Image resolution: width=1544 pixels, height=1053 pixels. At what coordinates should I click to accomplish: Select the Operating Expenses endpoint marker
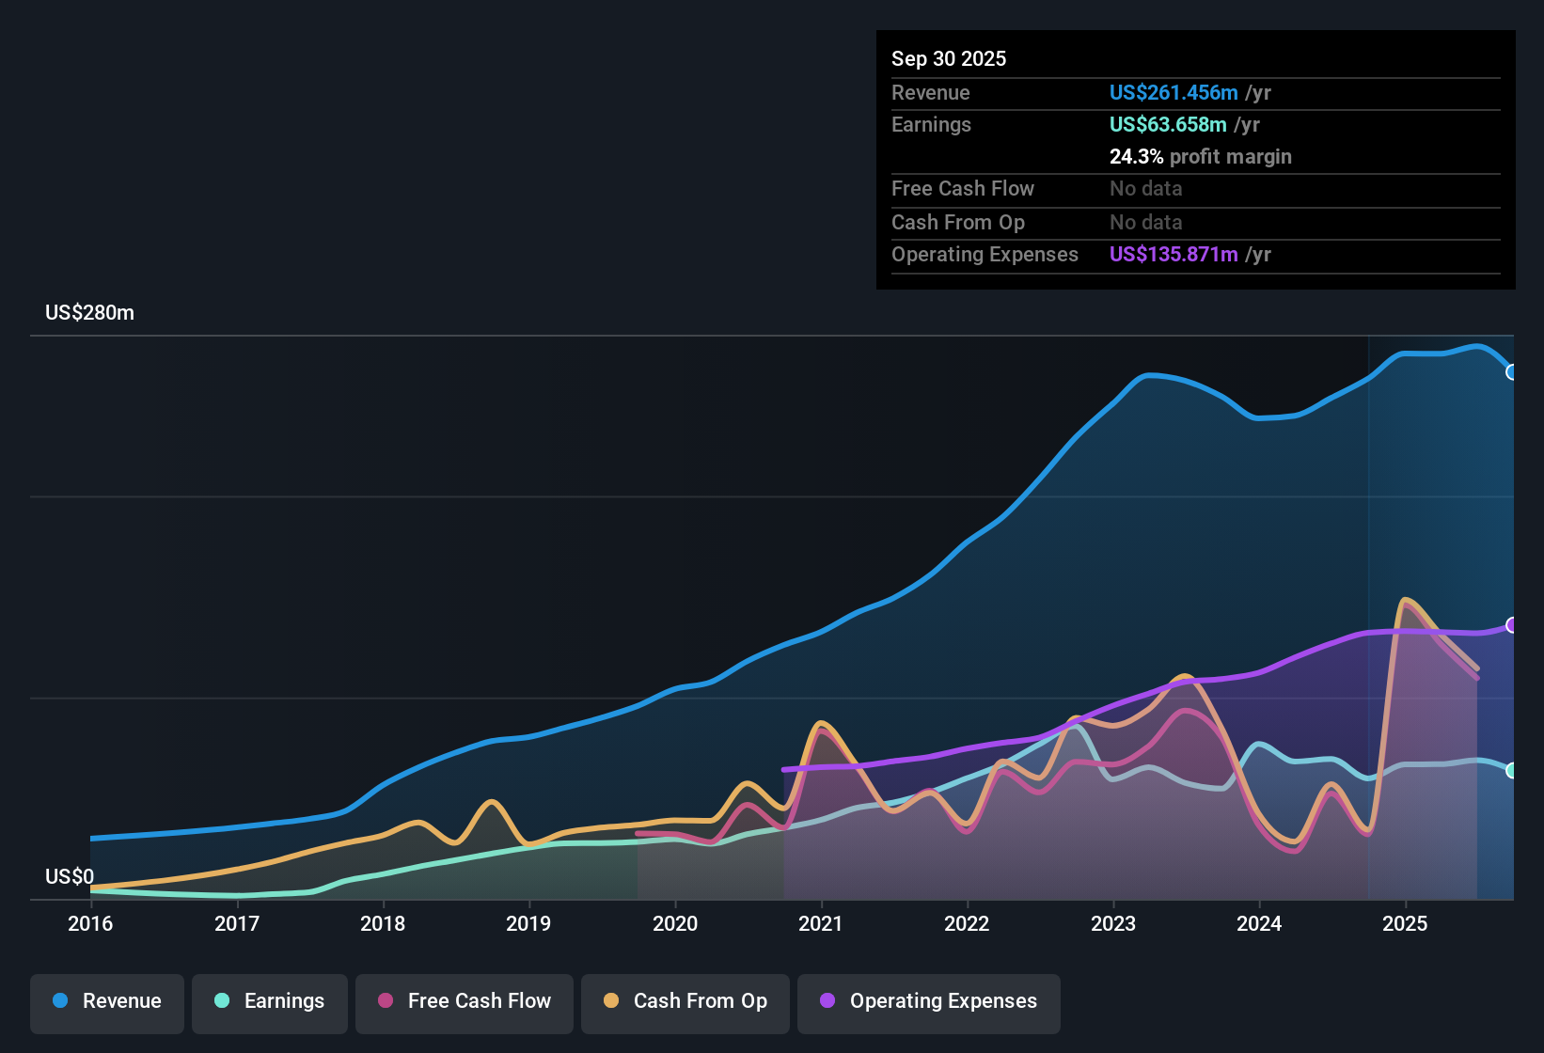tap(1512, 625)
